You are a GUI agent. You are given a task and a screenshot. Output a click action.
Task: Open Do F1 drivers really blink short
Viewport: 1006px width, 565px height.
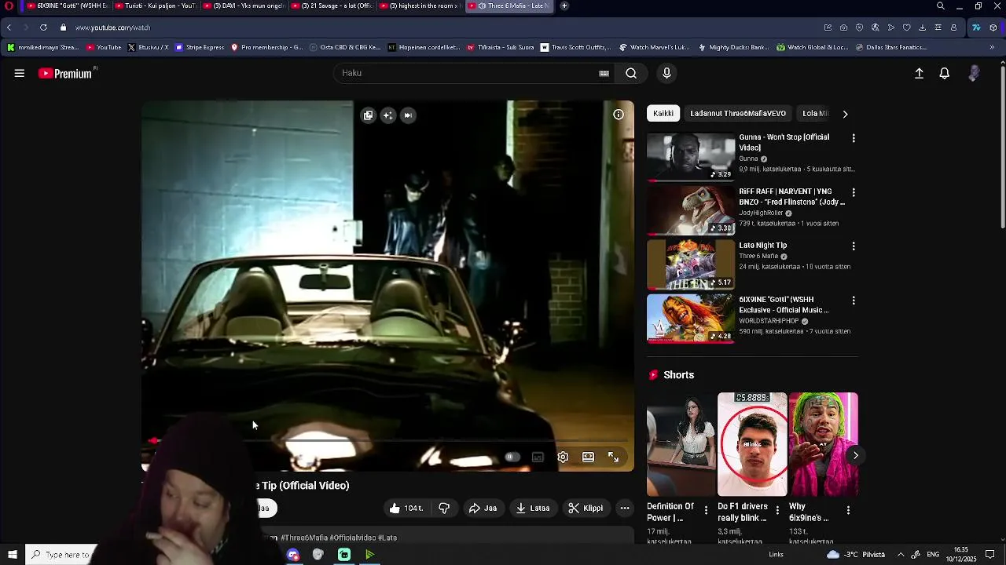pyautogui.click(x=752, y=444)
